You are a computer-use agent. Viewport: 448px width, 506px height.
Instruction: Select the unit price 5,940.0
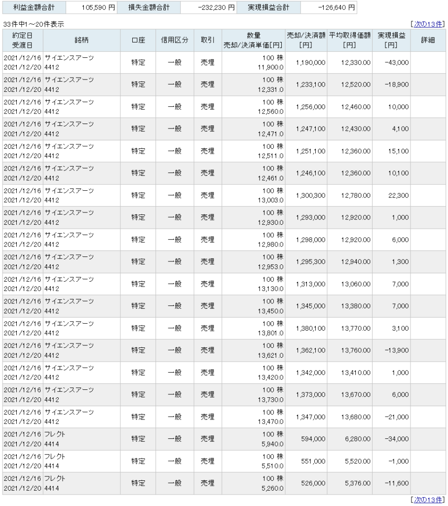[273, 444]
